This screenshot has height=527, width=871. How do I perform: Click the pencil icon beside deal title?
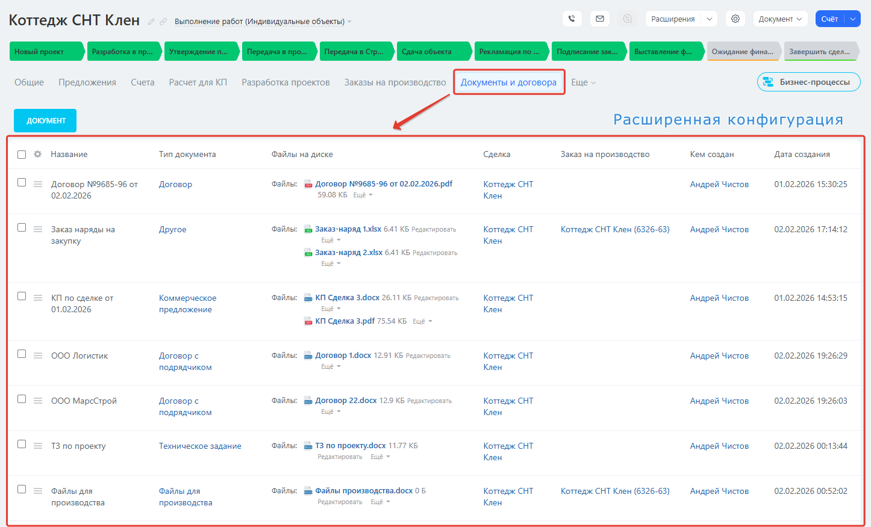151,22
